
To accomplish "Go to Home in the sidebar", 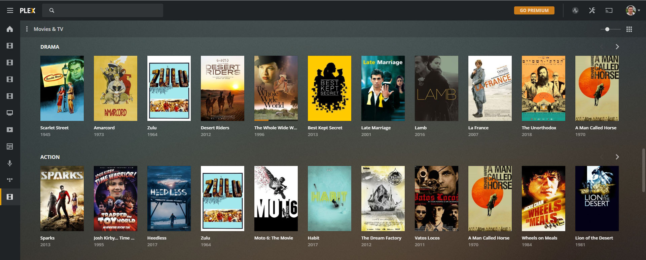I will (x=10, y=29).
